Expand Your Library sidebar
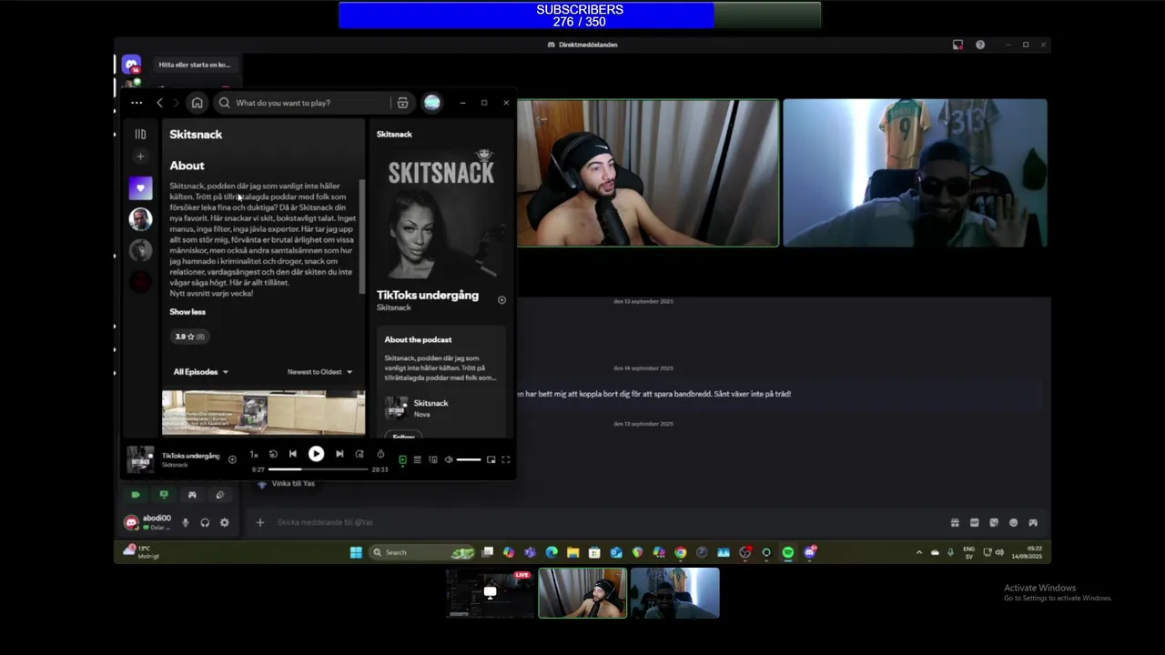 [x=140, y=134]
